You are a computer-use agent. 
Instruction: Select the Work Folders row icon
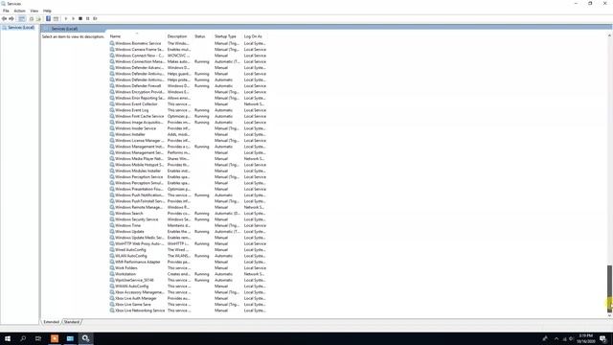point(112,268)
